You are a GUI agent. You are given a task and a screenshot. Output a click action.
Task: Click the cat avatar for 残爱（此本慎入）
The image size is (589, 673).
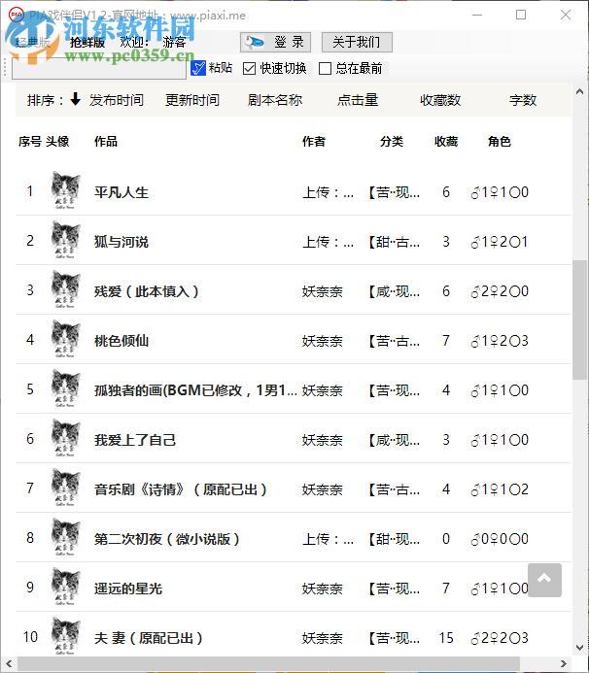point(65,289)
